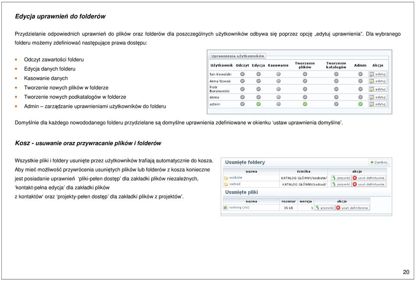Toggle Odczyt permission for Jan Kowalski

pos(242,74)
